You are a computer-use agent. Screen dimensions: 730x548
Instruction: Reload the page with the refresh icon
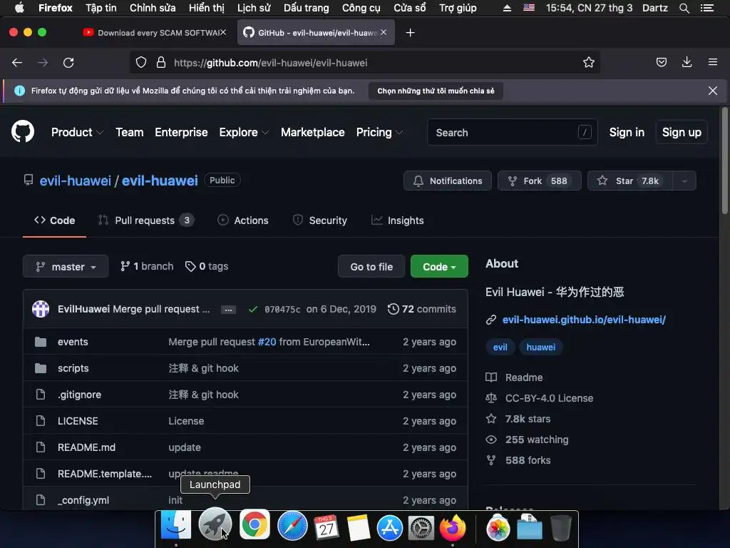(x=68, y=63)
